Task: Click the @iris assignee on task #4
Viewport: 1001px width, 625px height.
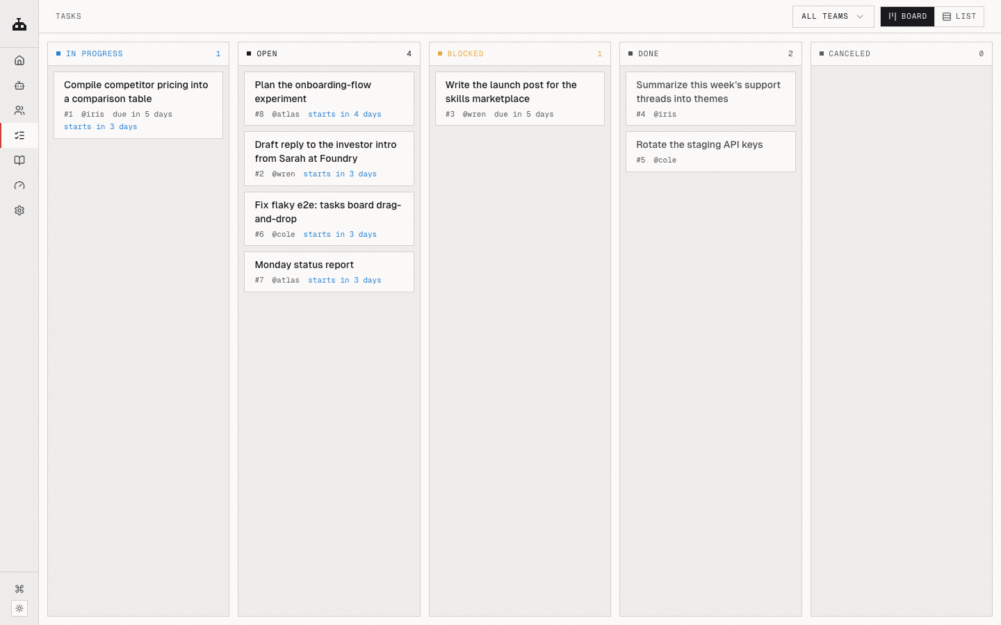Action: click(665, 115)
